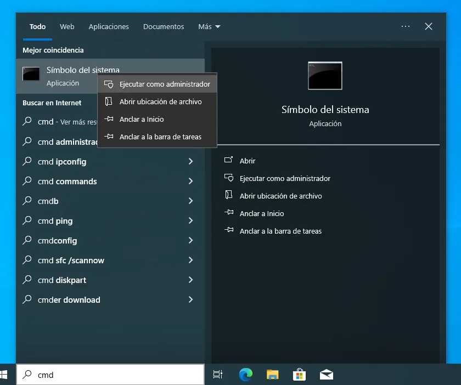Image resolution: width=461 pixels, height=385 pixels.
Task: Expand the cmd diskpart suggestion arrow
Action: tap(190, 280)
